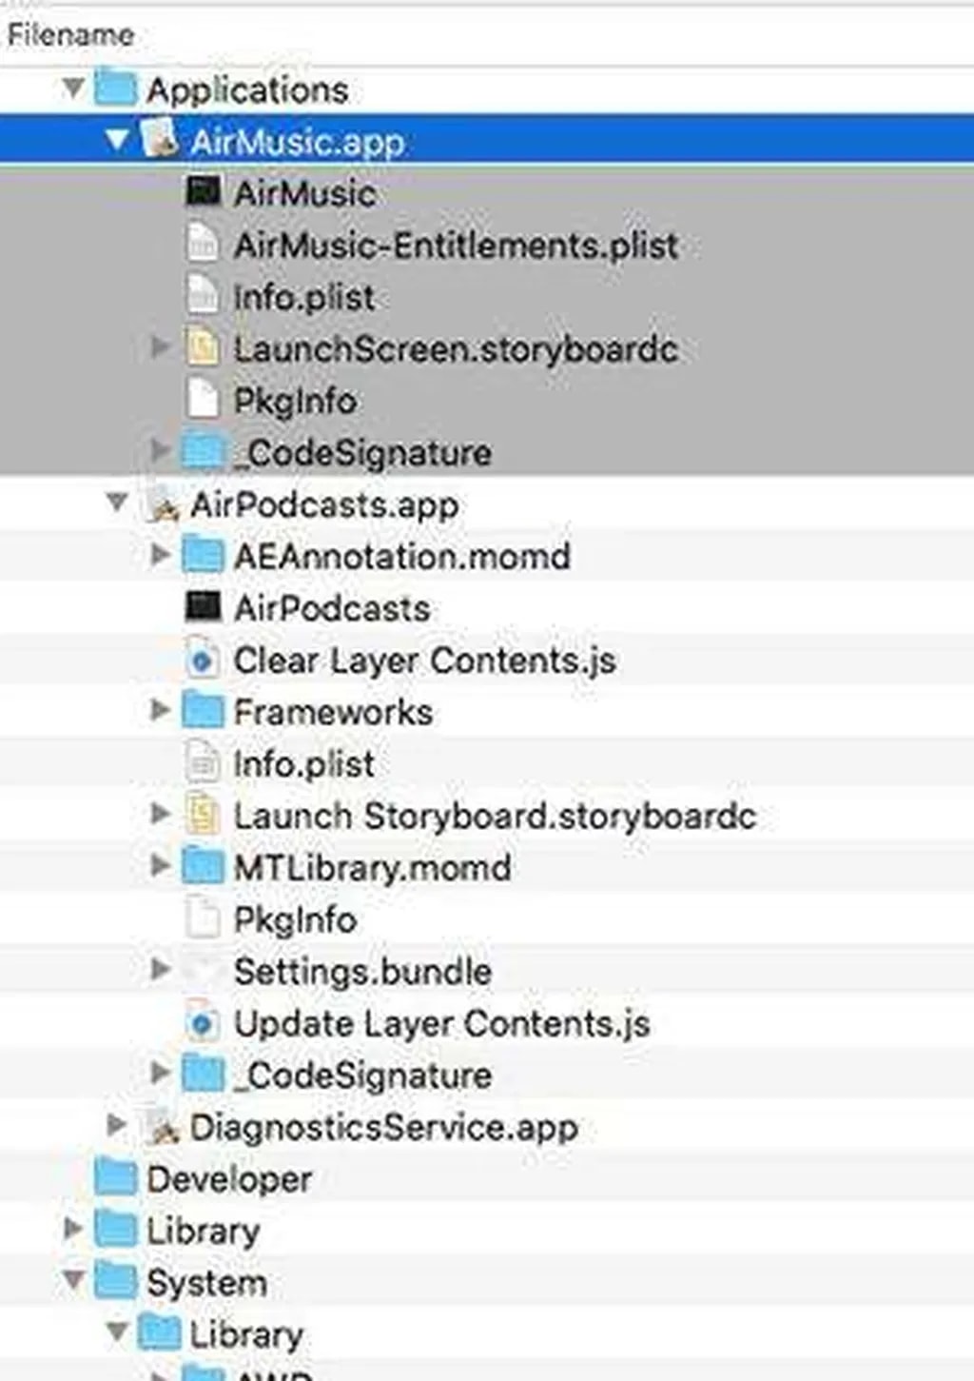
Task: Click the Update Layer Contents.js file icon
Action: (x=202, y=1023)
